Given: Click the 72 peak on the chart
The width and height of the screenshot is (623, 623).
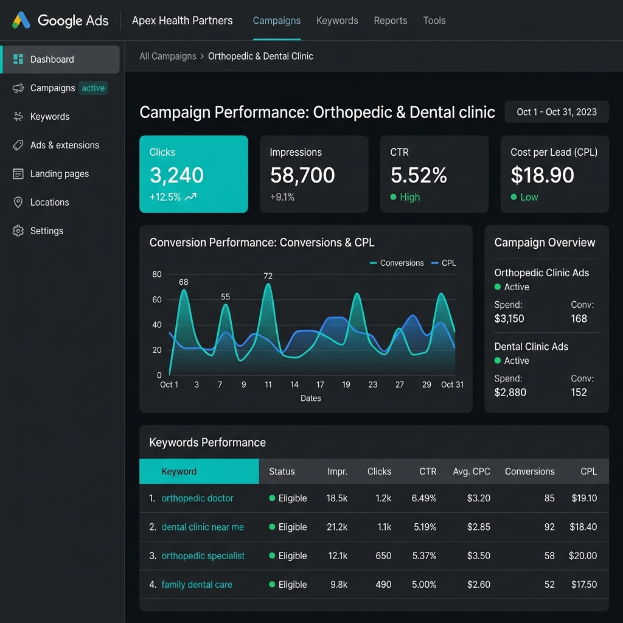Looking at the screenshot, I should 268,284.
